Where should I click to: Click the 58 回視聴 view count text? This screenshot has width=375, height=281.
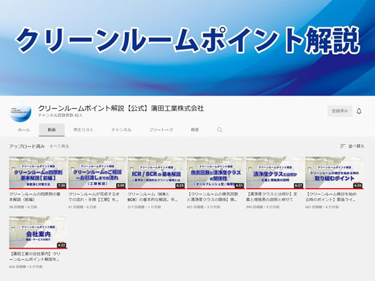coord(17,207)
